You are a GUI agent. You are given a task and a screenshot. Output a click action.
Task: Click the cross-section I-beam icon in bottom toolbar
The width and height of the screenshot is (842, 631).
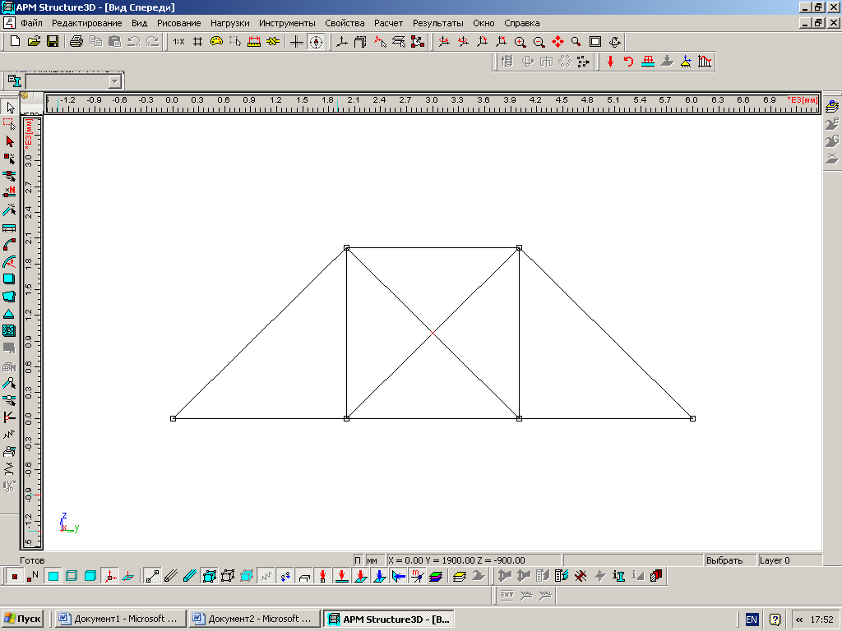click(618, 576)
